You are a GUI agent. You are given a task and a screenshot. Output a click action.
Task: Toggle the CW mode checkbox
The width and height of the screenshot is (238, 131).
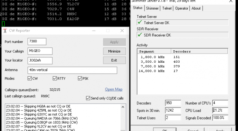pos(30,78)
